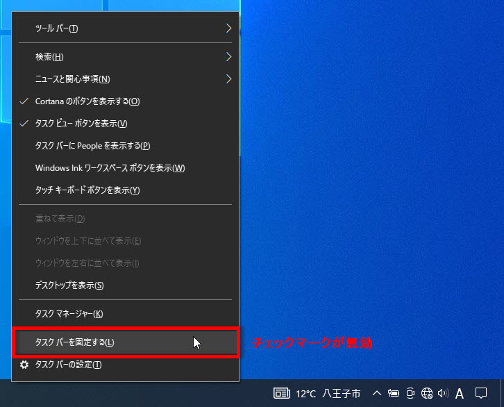Image resolution: width=504 pixels, height=407 pixels.
Task: Enable Windows Ink ワークスペース ボタンを表示
Action: click(x=110, y=168)
